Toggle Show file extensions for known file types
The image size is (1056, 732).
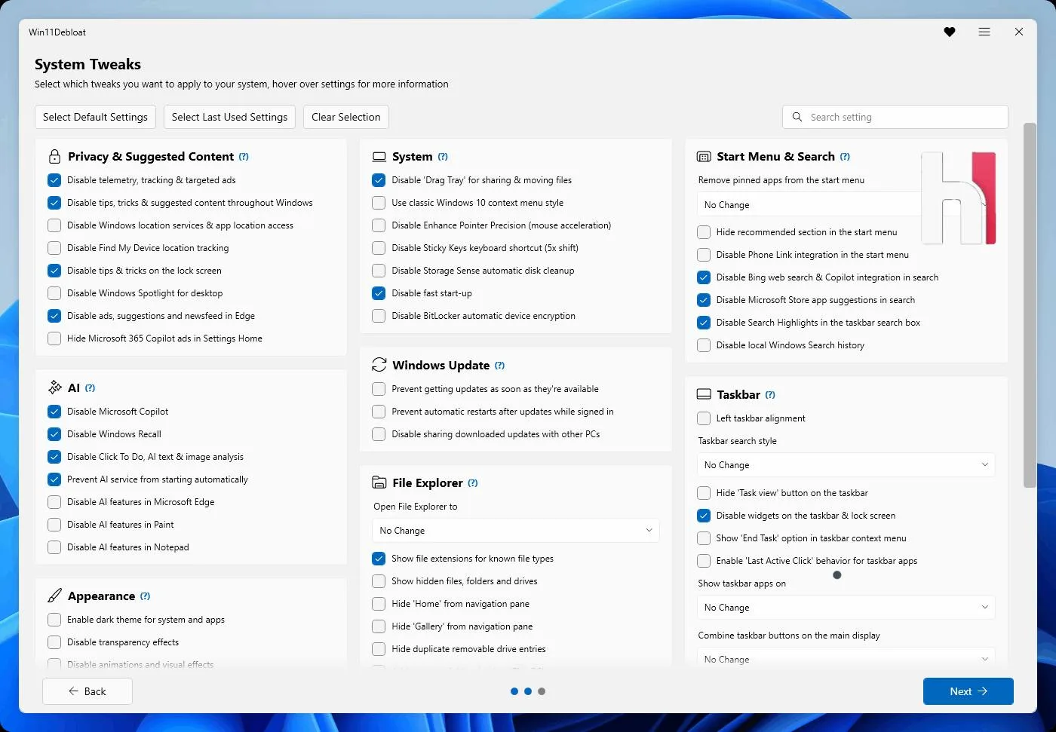[x=379, y=559]
